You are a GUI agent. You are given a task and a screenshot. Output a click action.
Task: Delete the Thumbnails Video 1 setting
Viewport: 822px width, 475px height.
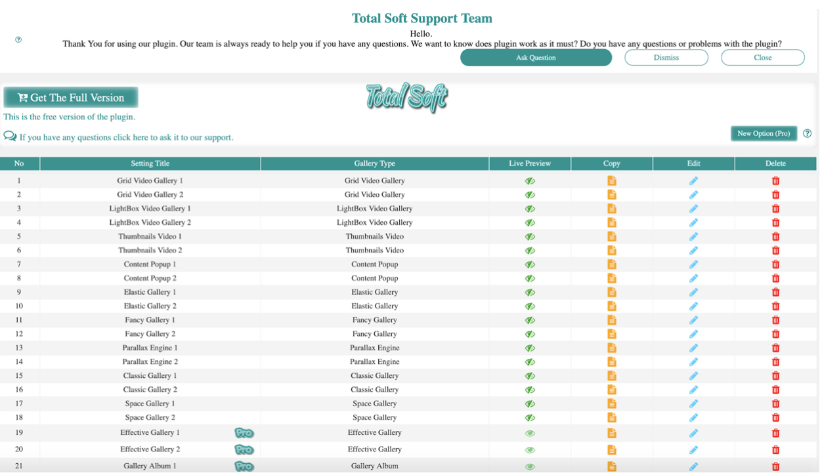[x=777, y=237]
